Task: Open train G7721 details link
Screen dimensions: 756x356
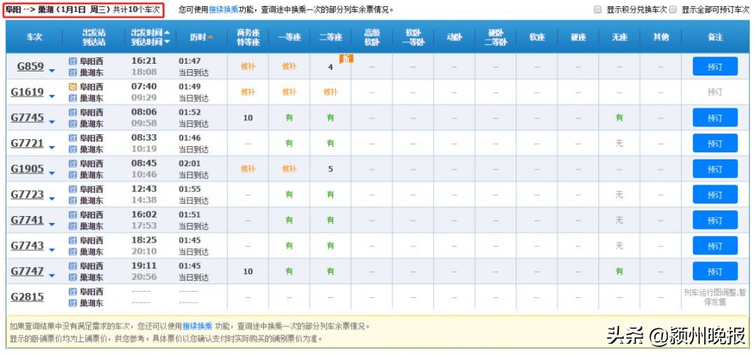Action: pyautogui.click(x=27, y=143)
